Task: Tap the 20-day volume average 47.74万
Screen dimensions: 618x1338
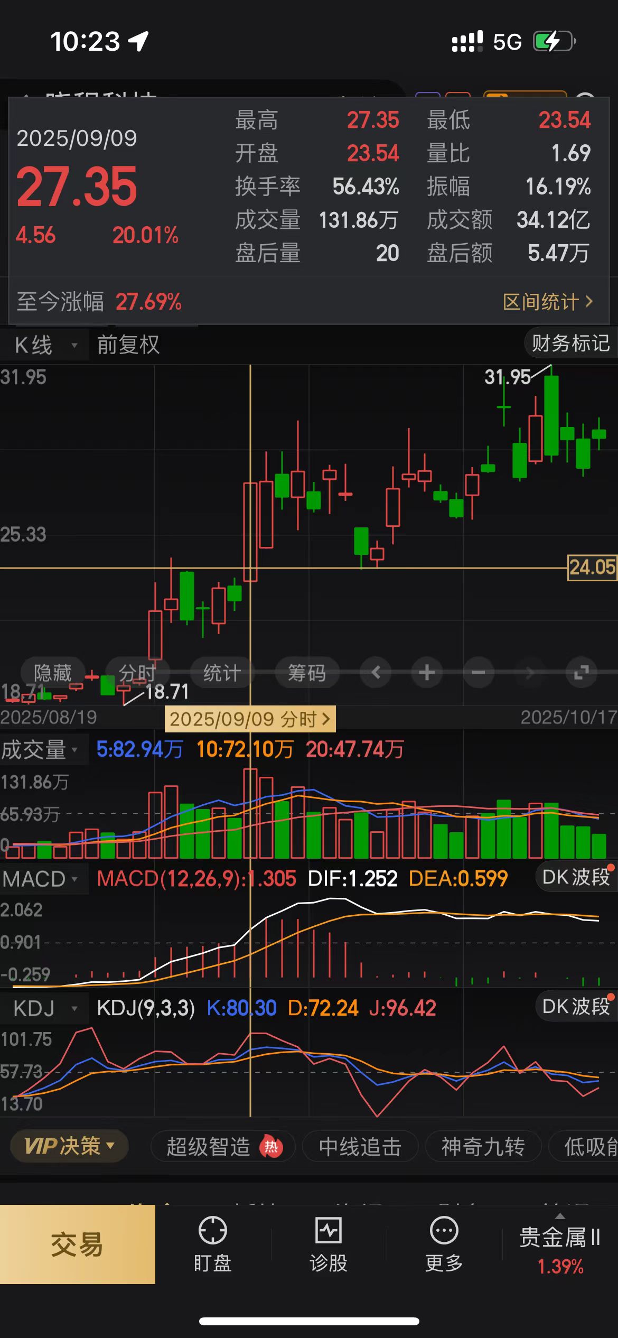Action: pos(355,749)
